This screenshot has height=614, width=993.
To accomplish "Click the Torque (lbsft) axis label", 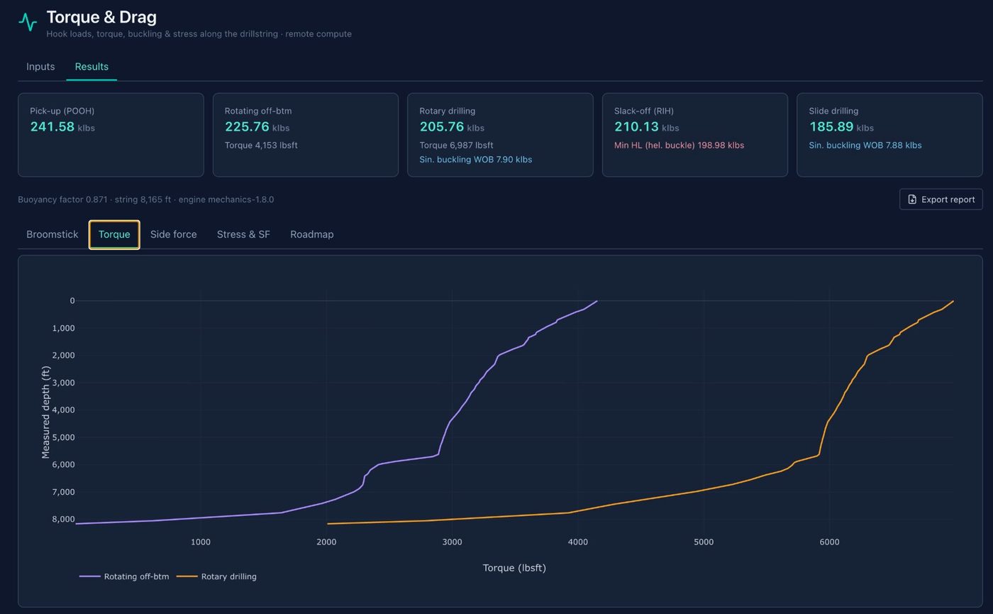I will [x=514, y=568].
